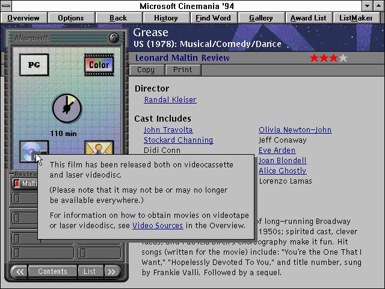Click the Cast Includes heading
This screenshot has width=385, height=289.
coord(162,119)
